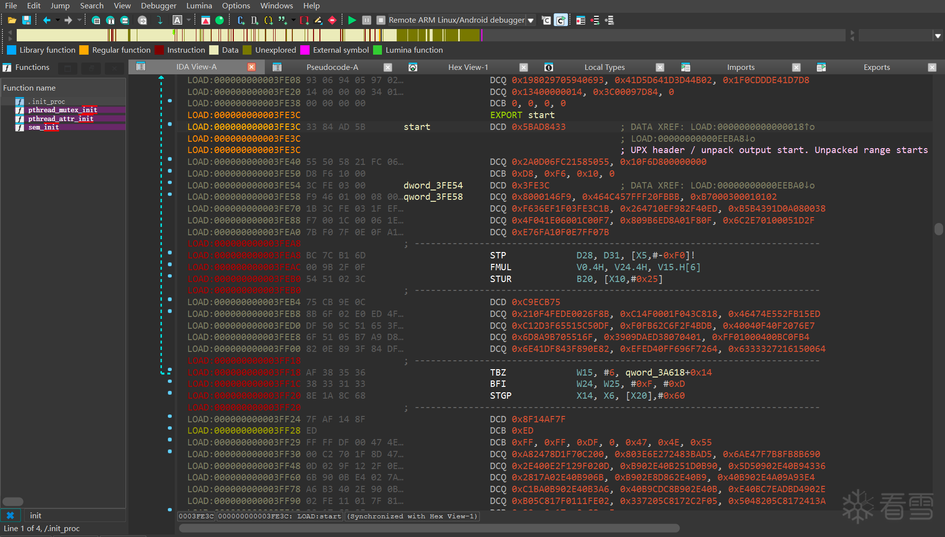The image size is (945, 537).
Task: Switch to the Exports tab
Action: point(877,67)
